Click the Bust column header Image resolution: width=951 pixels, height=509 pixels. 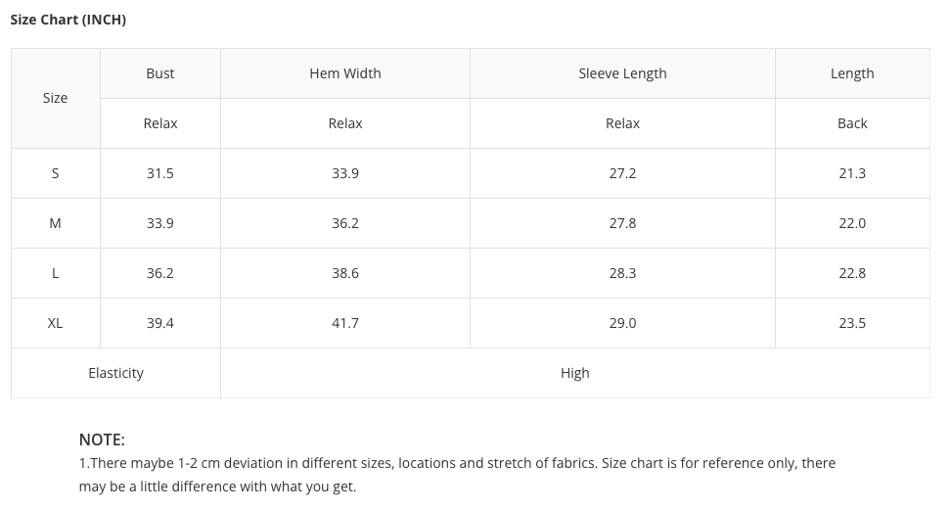(160, 73)
